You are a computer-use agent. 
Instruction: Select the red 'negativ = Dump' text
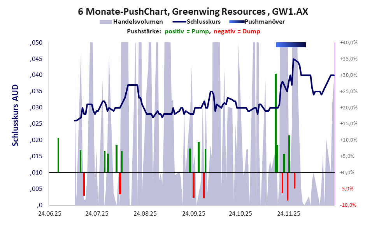237,31
